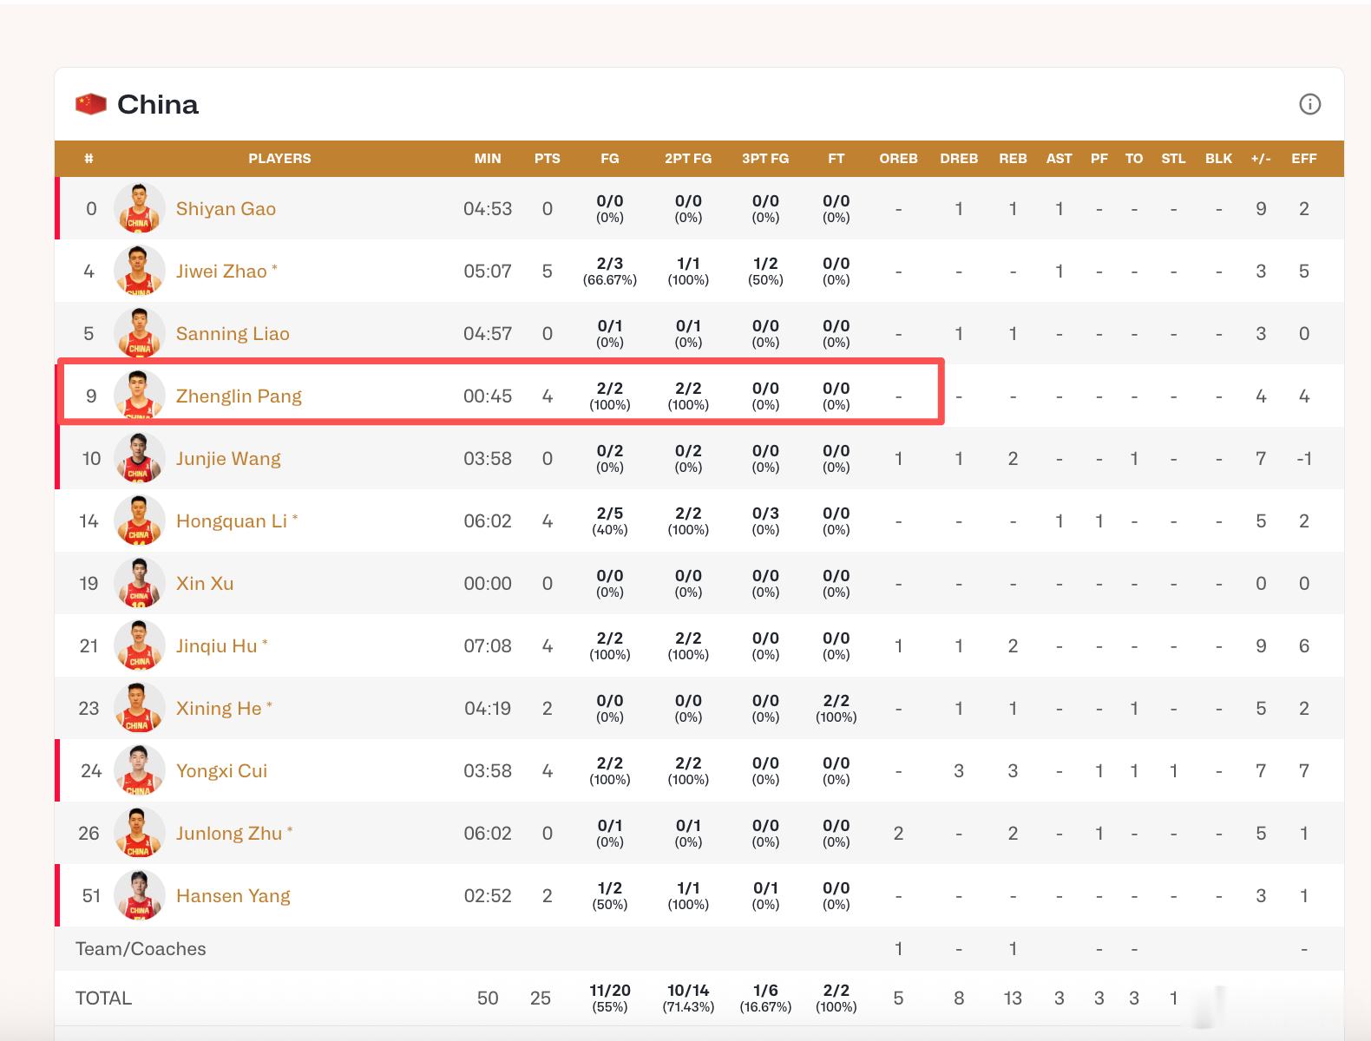Open Shiyan Gao's player photo

[x=139, y=208]
